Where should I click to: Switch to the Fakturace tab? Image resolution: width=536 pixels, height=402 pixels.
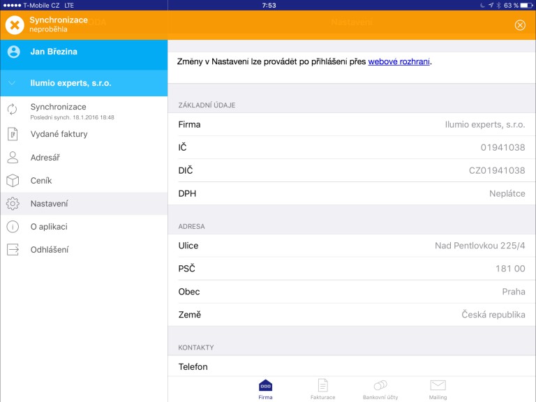[322, 389]
